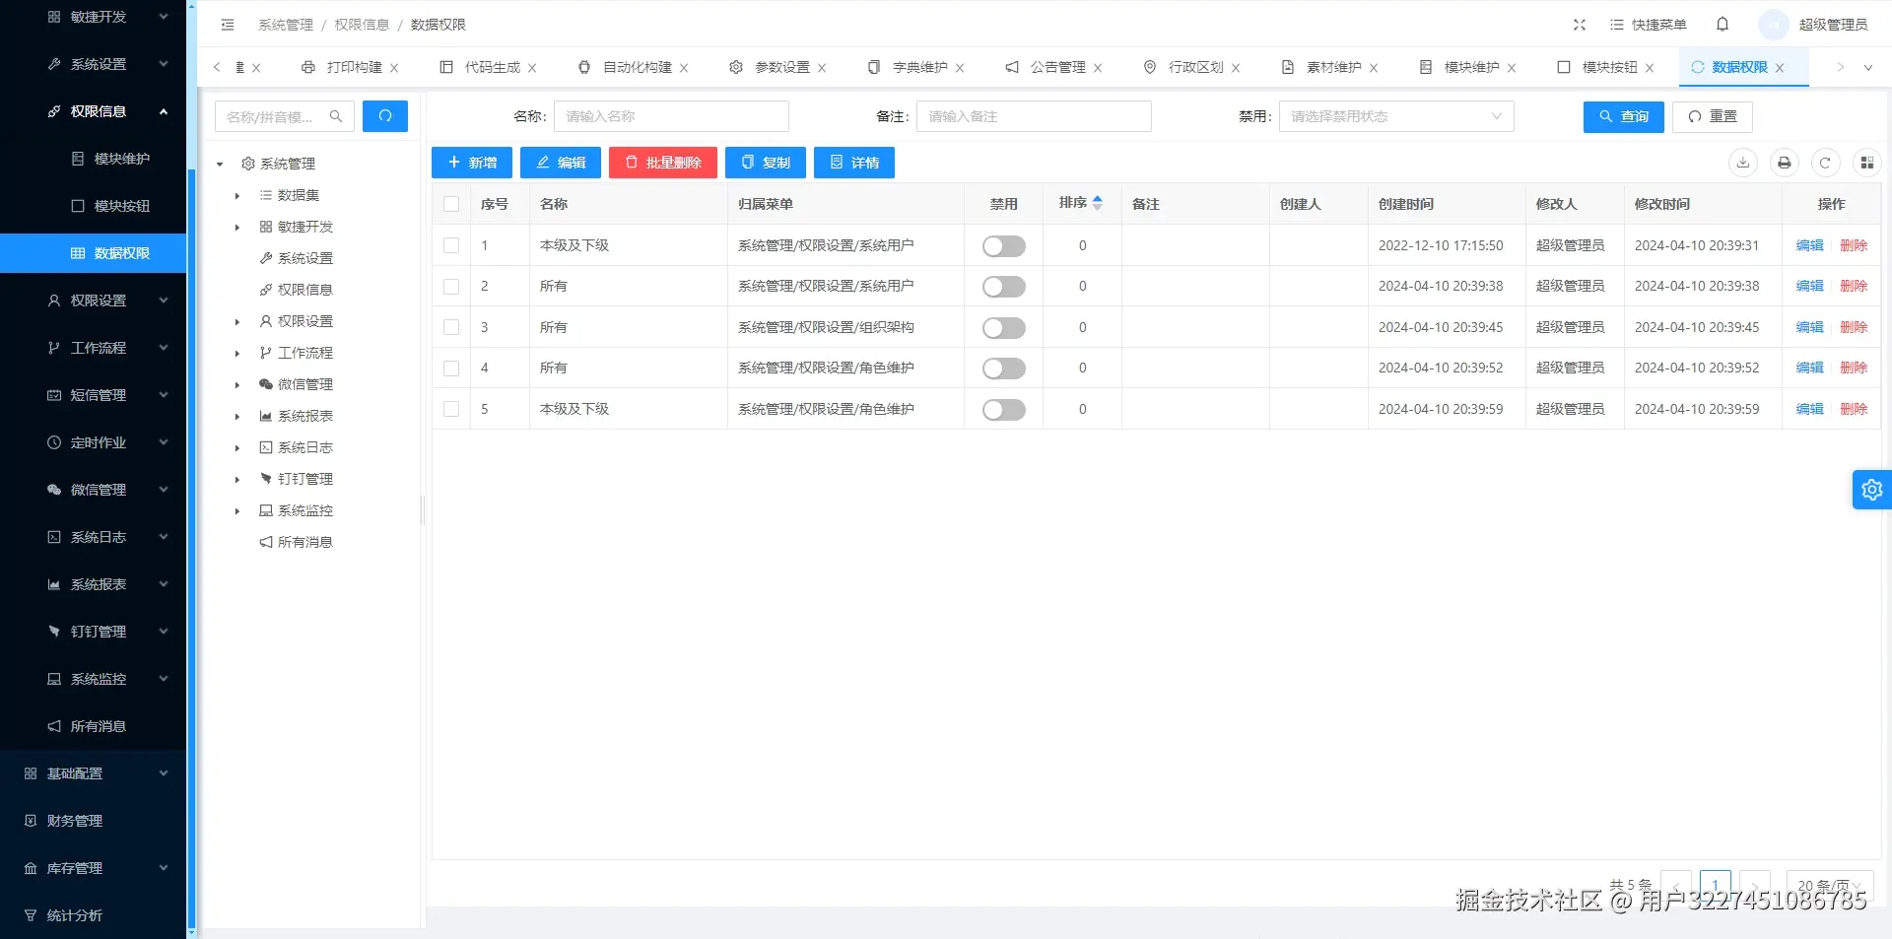The width and height of the screenshot is (1892, 939).
Task: Switch to the 行政区划 tab
Action: 1195,67
